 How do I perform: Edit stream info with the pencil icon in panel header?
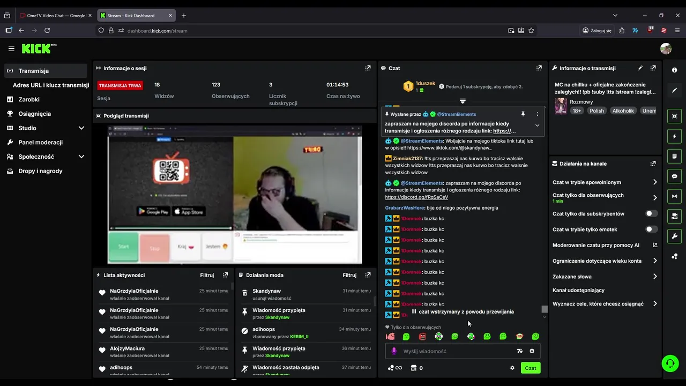(x=640, y=68)
